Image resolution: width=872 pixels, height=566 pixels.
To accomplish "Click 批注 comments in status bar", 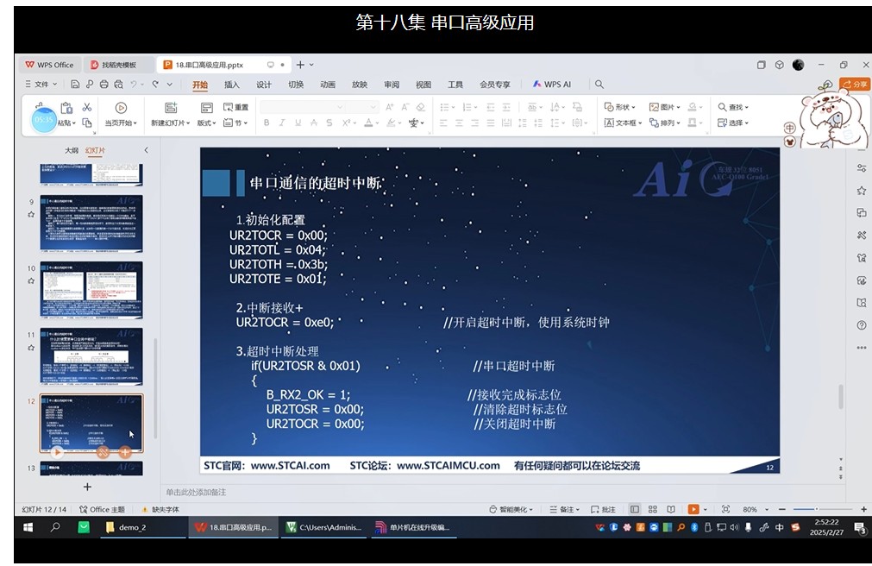I will 604,509.
